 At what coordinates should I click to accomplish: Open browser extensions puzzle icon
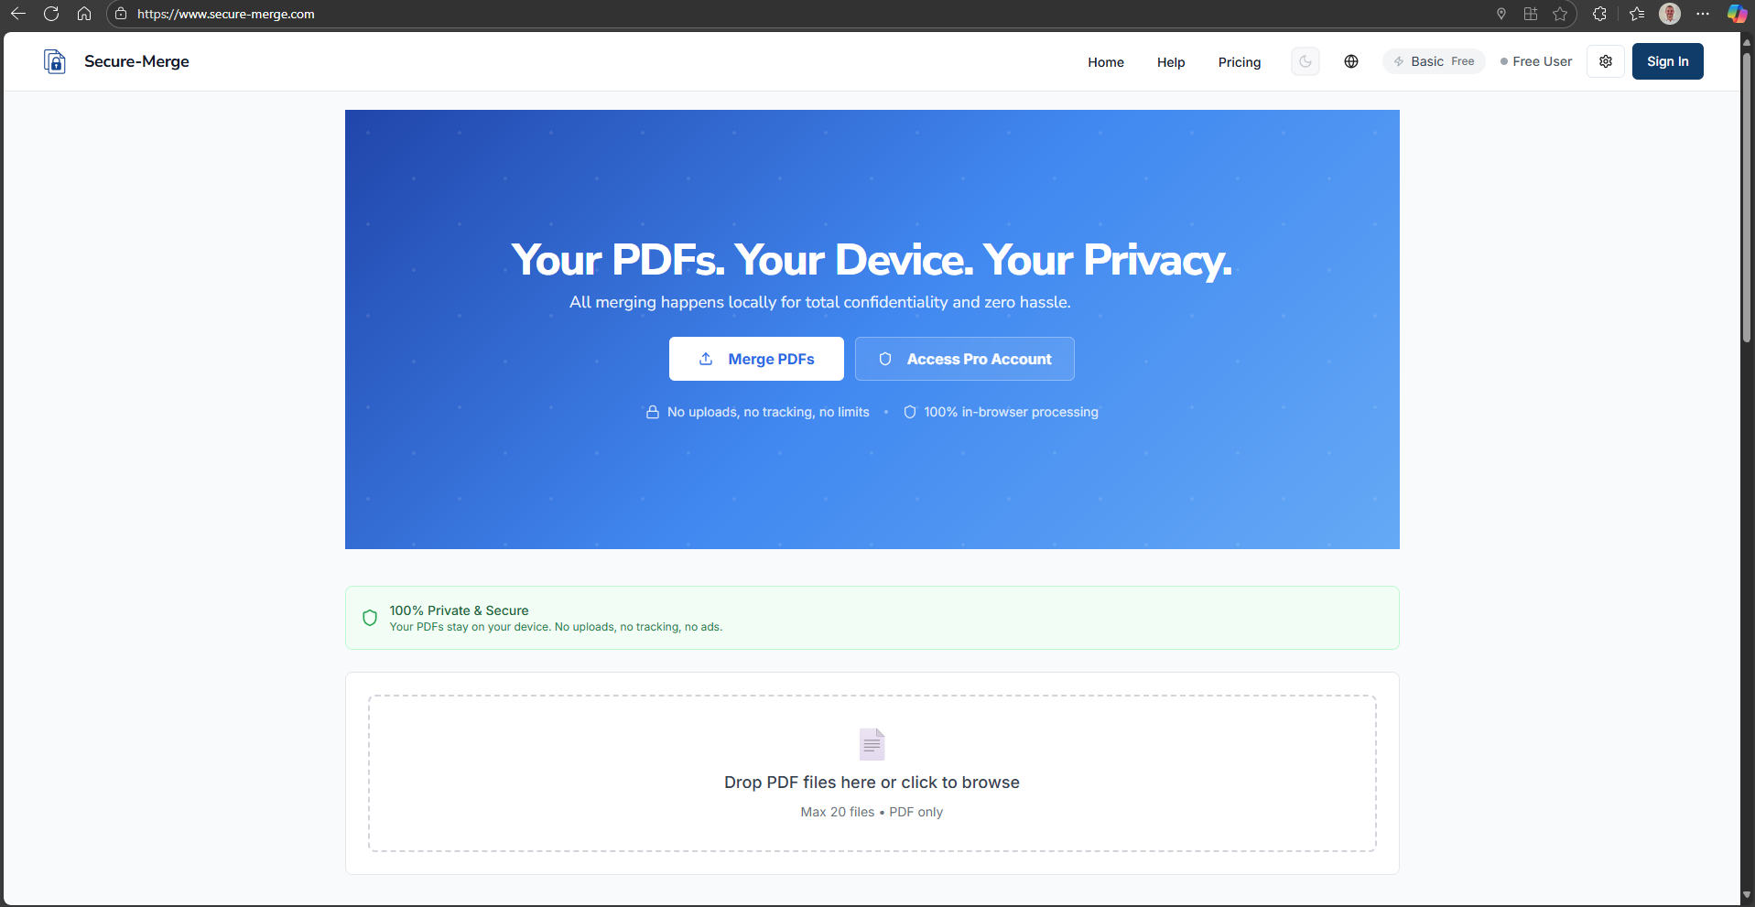(x=1599, y=14)
